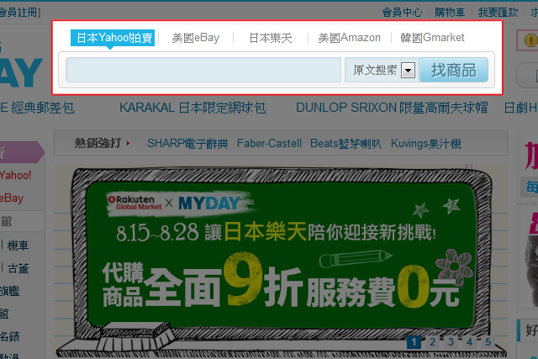Open DUNLOP SRIXON 限量高爾夫球帽 link
The height and width of the screenshot is (359, 538).
(392, 108)
